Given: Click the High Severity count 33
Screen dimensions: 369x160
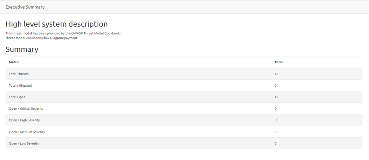Looking at the screenshot, I should (276, 120).
